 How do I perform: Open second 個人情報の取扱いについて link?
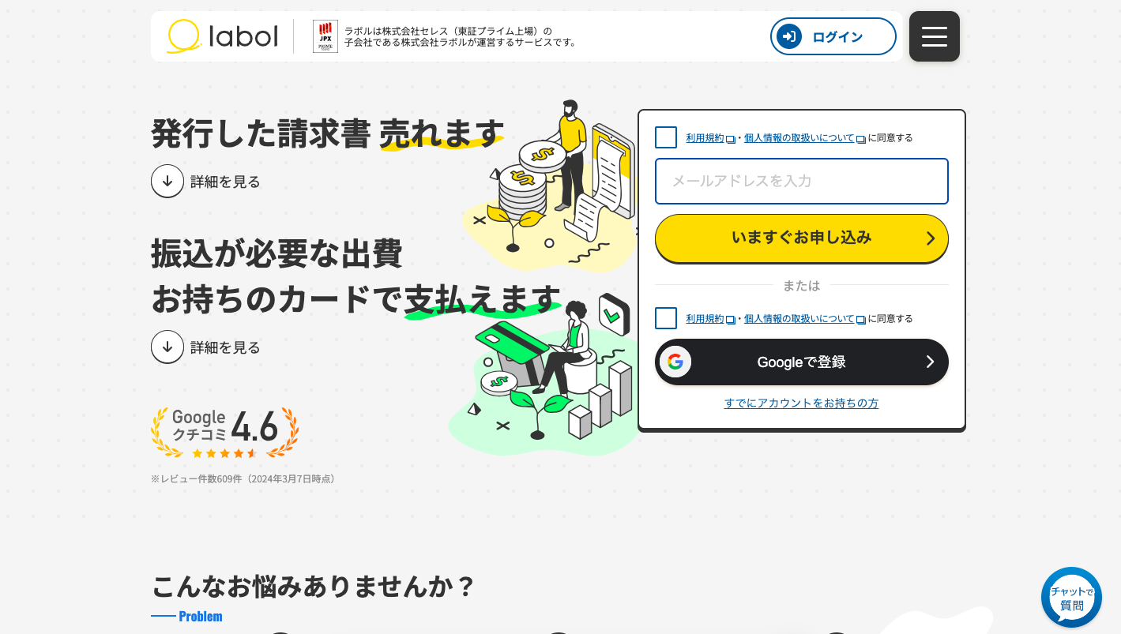click(799, 319)
